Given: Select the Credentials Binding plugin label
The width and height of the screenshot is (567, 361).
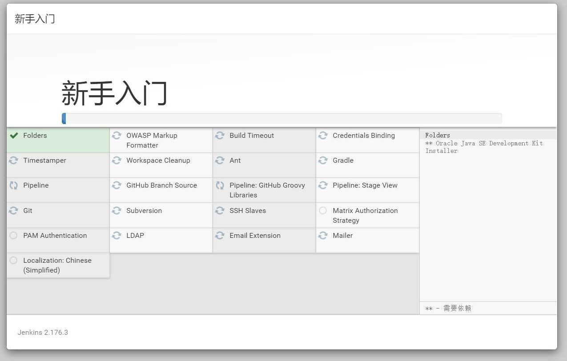Looking at the screenshot, I should (x=363, y=136).
